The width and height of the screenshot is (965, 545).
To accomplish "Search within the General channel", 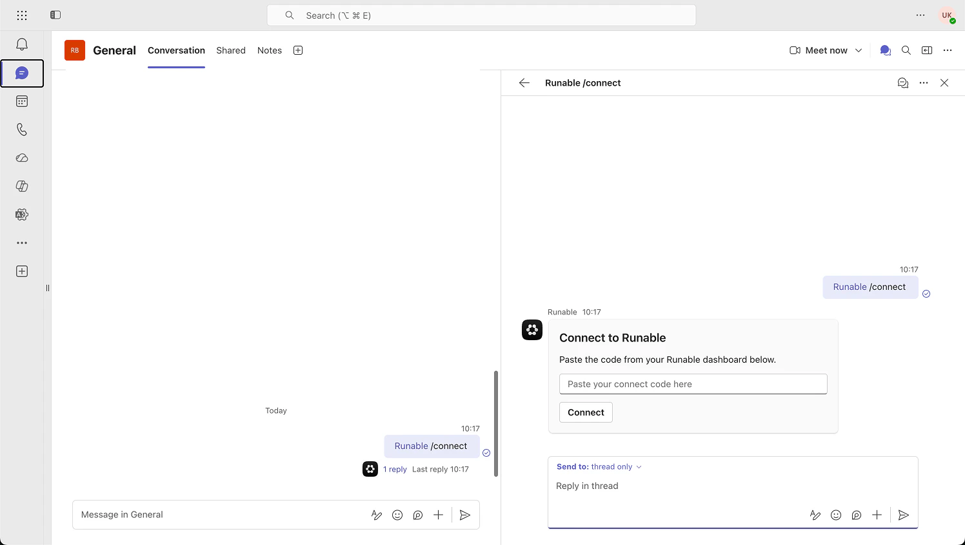I will [x=906, y=50].
